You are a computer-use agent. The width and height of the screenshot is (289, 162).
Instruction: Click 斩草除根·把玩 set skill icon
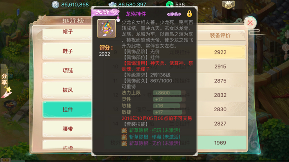coord(124,130)
